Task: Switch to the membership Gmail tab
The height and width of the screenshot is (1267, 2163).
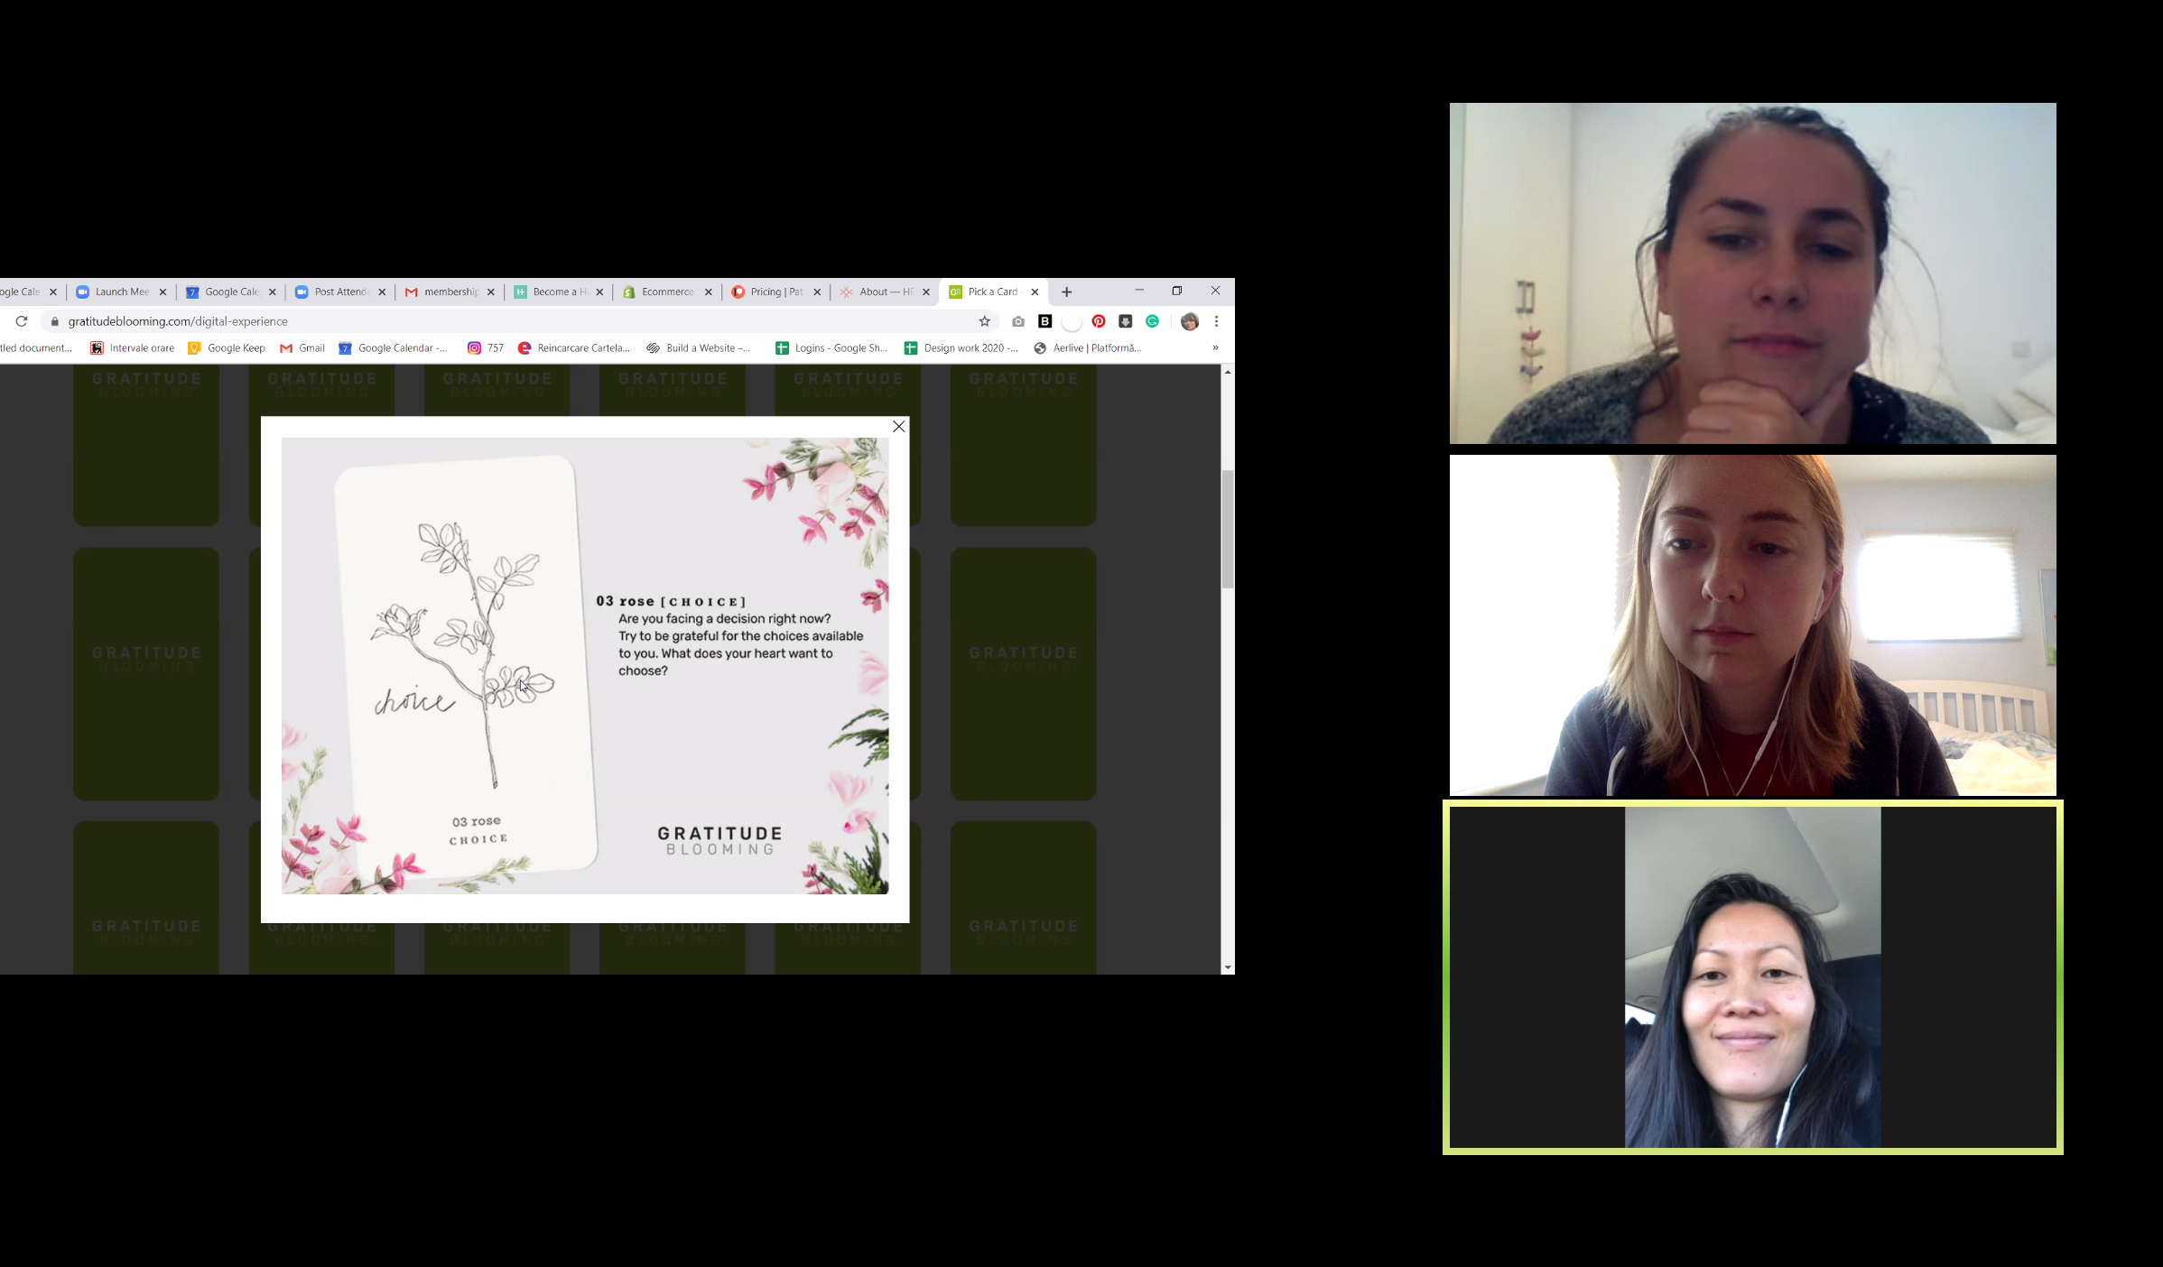Action: tap(450, 291)
